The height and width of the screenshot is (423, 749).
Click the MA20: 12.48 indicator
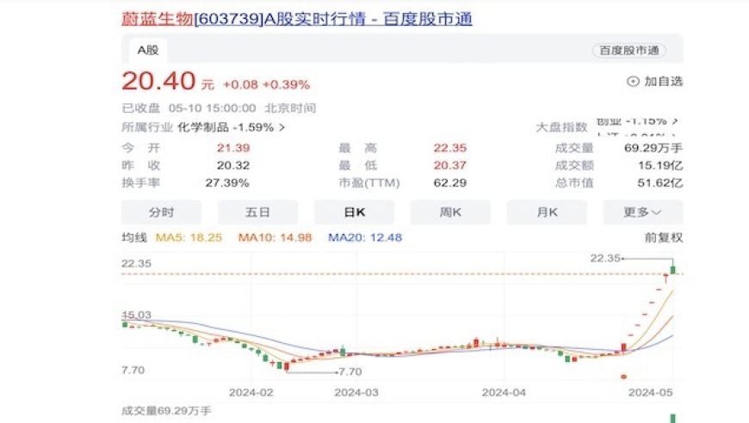click(365, 237)
